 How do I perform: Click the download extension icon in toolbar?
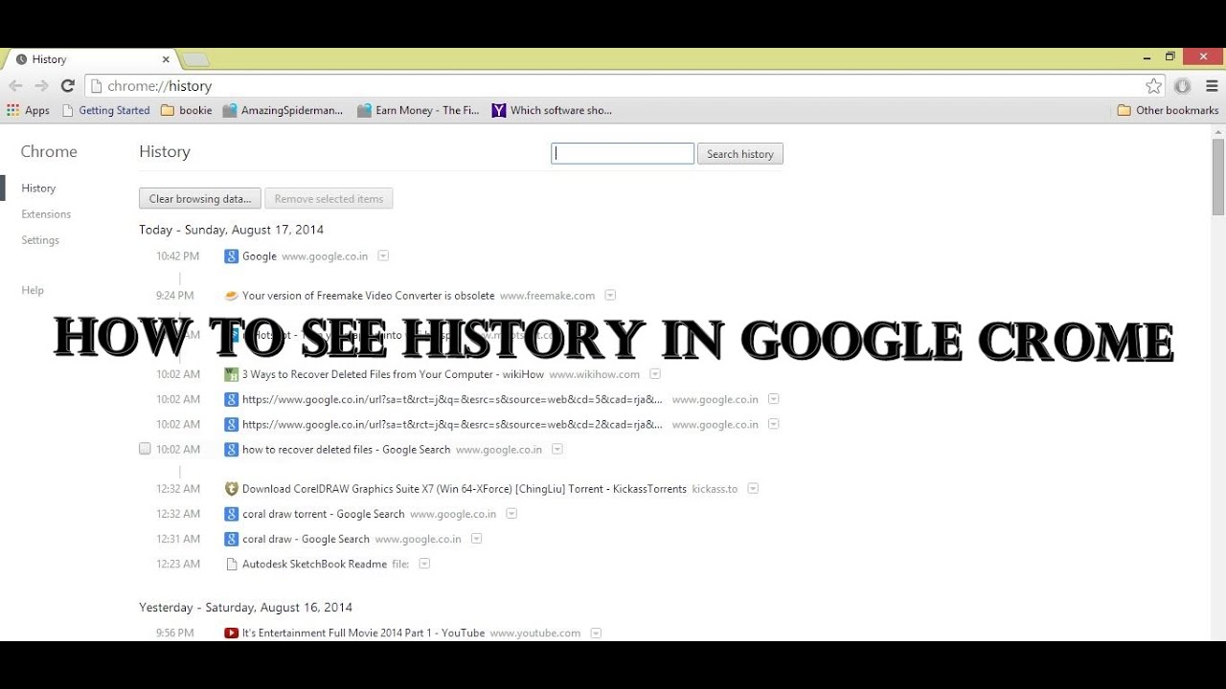1183,86
